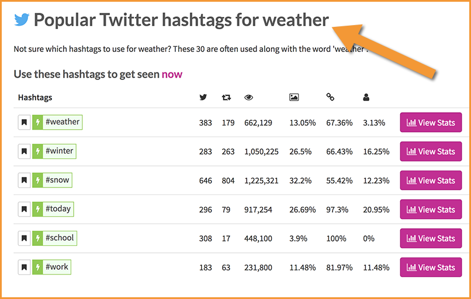
Task: Click the bookmark icon beside #work
Action: (x=25, y=267)
